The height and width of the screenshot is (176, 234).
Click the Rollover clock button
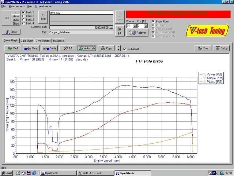coord(136,32)
